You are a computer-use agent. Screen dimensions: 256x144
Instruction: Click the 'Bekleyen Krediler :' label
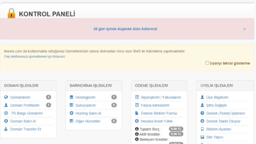(x=155, y=139)
